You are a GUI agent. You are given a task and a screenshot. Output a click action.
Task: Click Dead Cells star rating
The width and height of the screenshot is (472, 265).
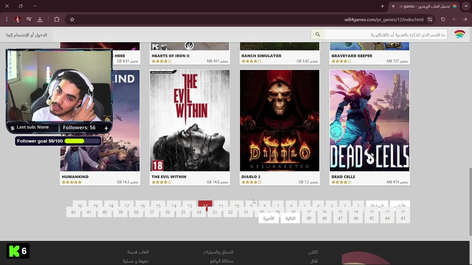[x=341, y=182]
